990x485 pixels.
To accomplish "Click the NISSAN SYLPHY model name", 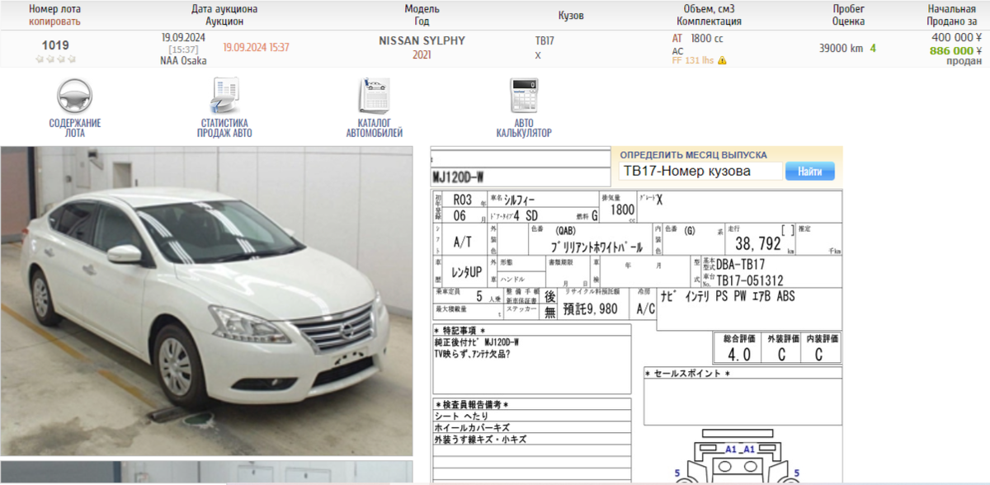I will point(422,40).
